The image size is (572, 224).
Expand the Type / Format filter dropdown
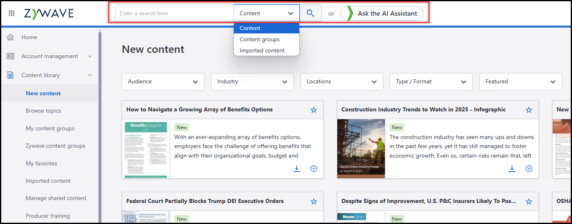pyautogui.click(x=431, y=82)
